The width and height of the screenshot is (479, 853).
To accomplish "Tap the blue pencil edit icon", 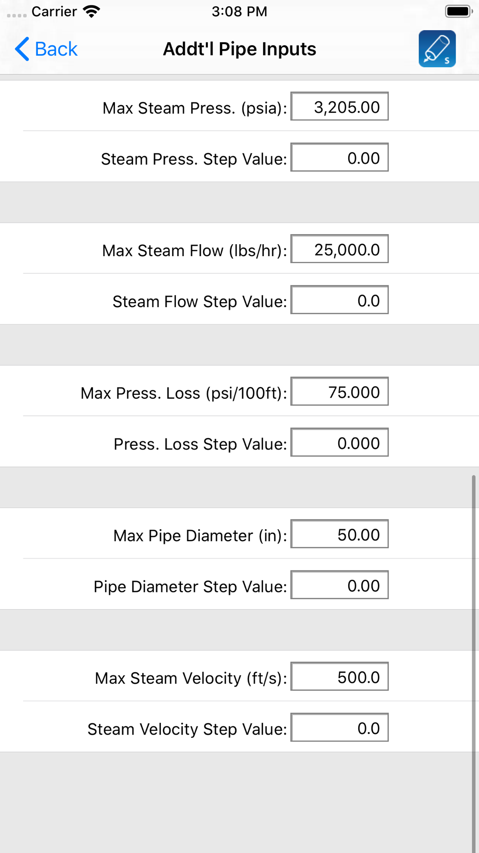I will pos(437,49).
